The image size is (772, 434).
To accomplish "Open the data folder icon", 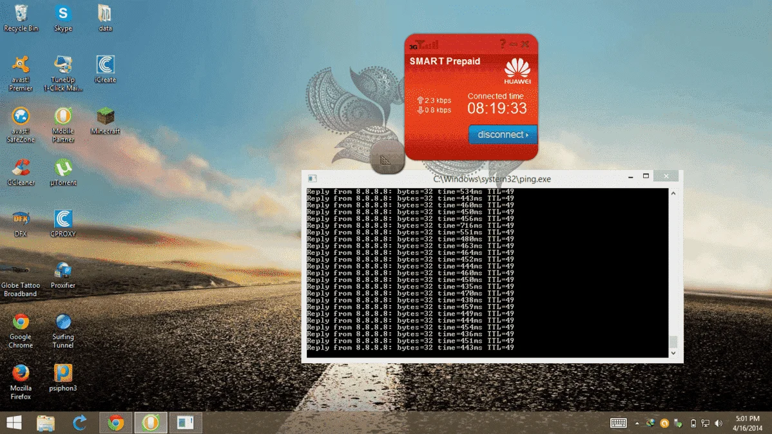I will (x=105, y=18).
